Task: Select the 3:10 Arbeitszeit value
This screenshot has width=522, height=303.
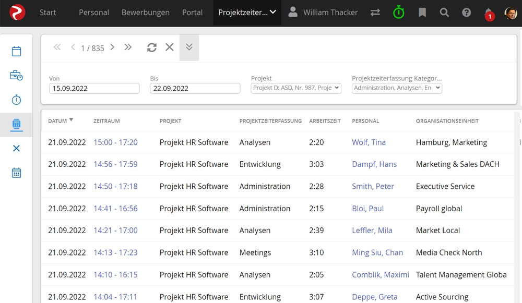Action: point(316,253)
